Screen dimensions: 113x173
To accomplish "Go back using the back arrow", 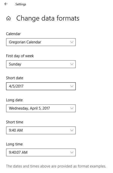I will pos(6,4).
